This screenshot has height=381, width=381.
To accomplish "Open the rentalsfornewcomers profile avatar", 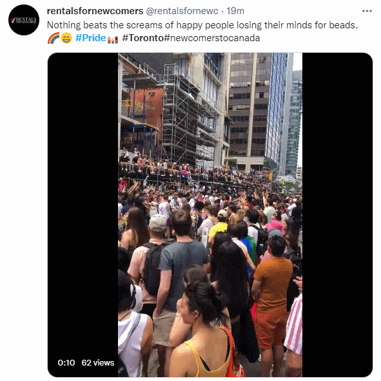I will click(x=24, y=20).
